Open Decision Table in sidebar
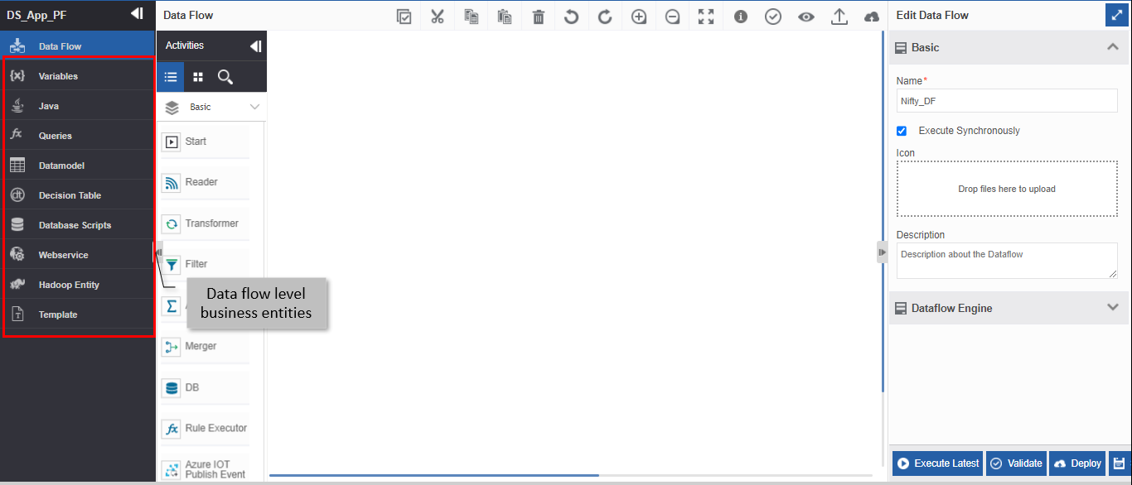This screenshot has width=1132, height=485. pyautogui.click(x=78, y=195)
